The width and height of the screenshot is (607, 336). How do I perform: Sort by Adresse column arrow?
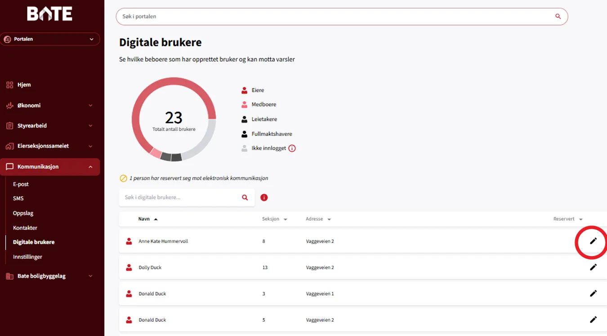(329, 219)
